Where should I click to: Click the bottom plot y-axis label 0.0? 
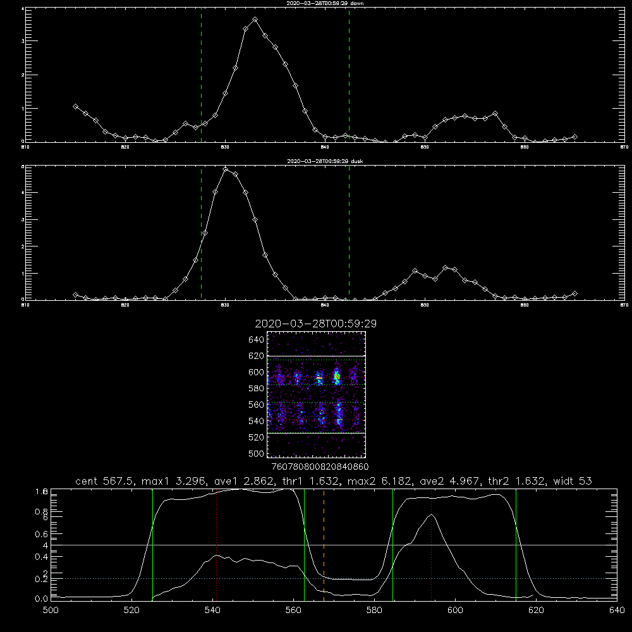click(41, 599)
